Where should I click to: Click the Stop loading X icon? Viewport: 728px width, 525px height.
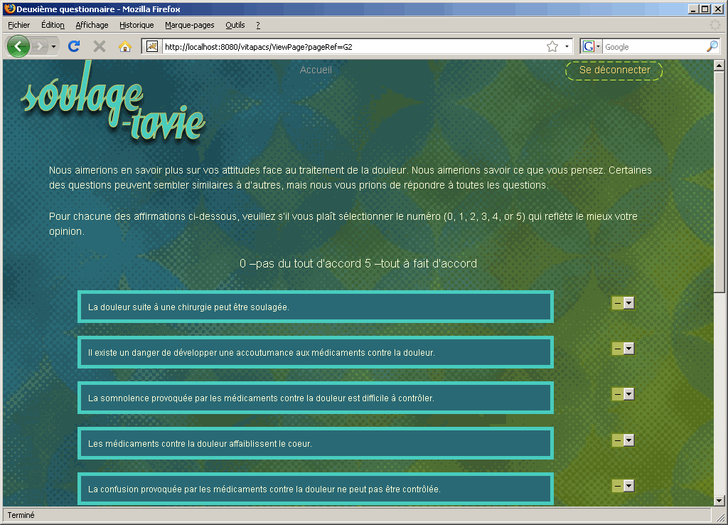tap(100, 46)
